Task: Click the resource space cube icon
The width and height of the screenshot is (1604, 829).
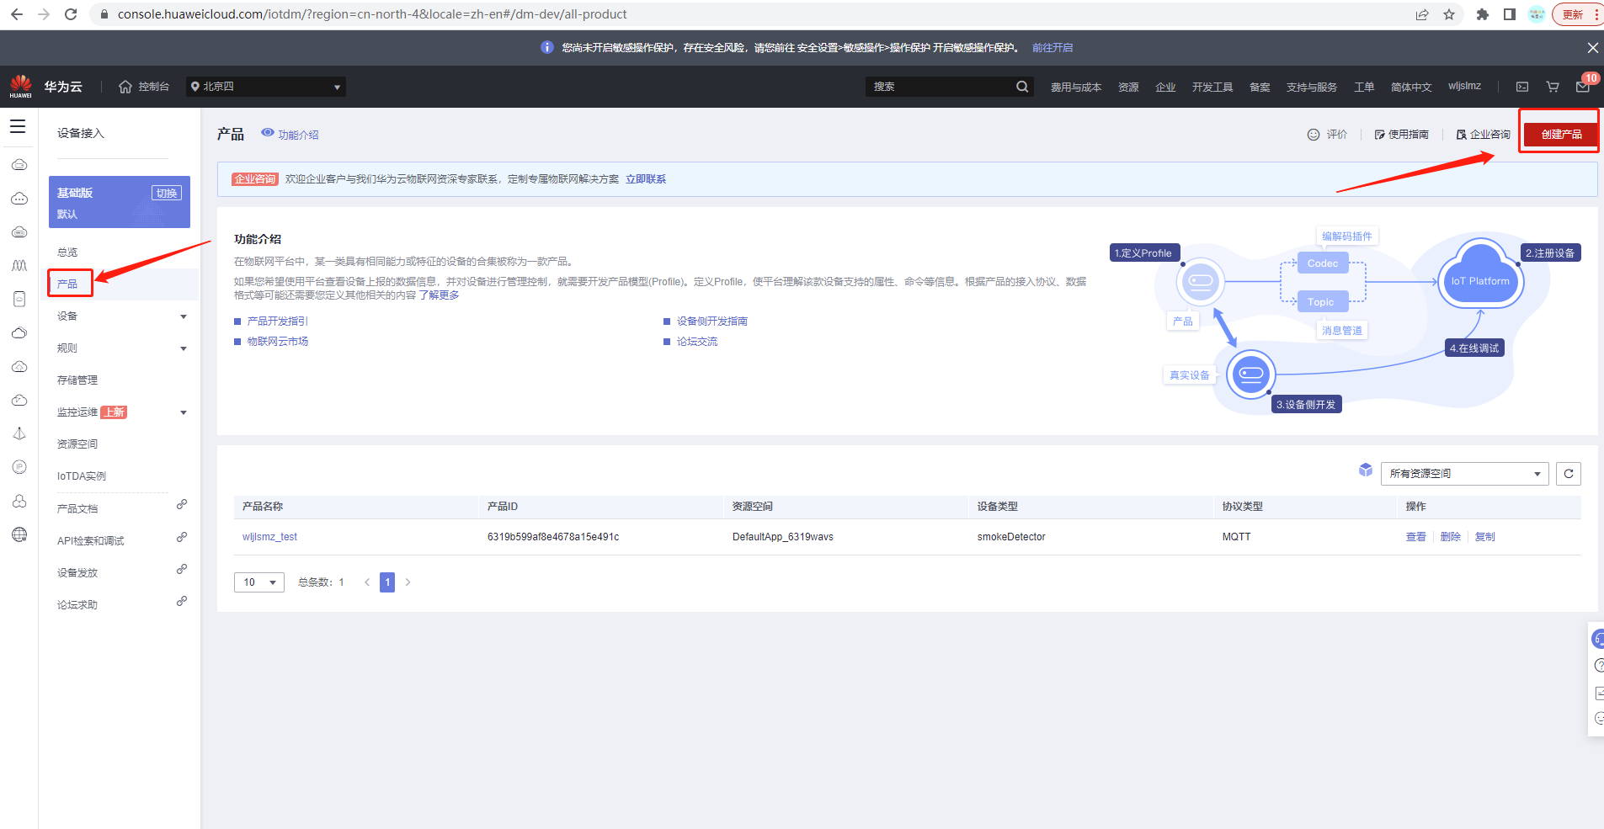Action: click(x=1366, y=470)
